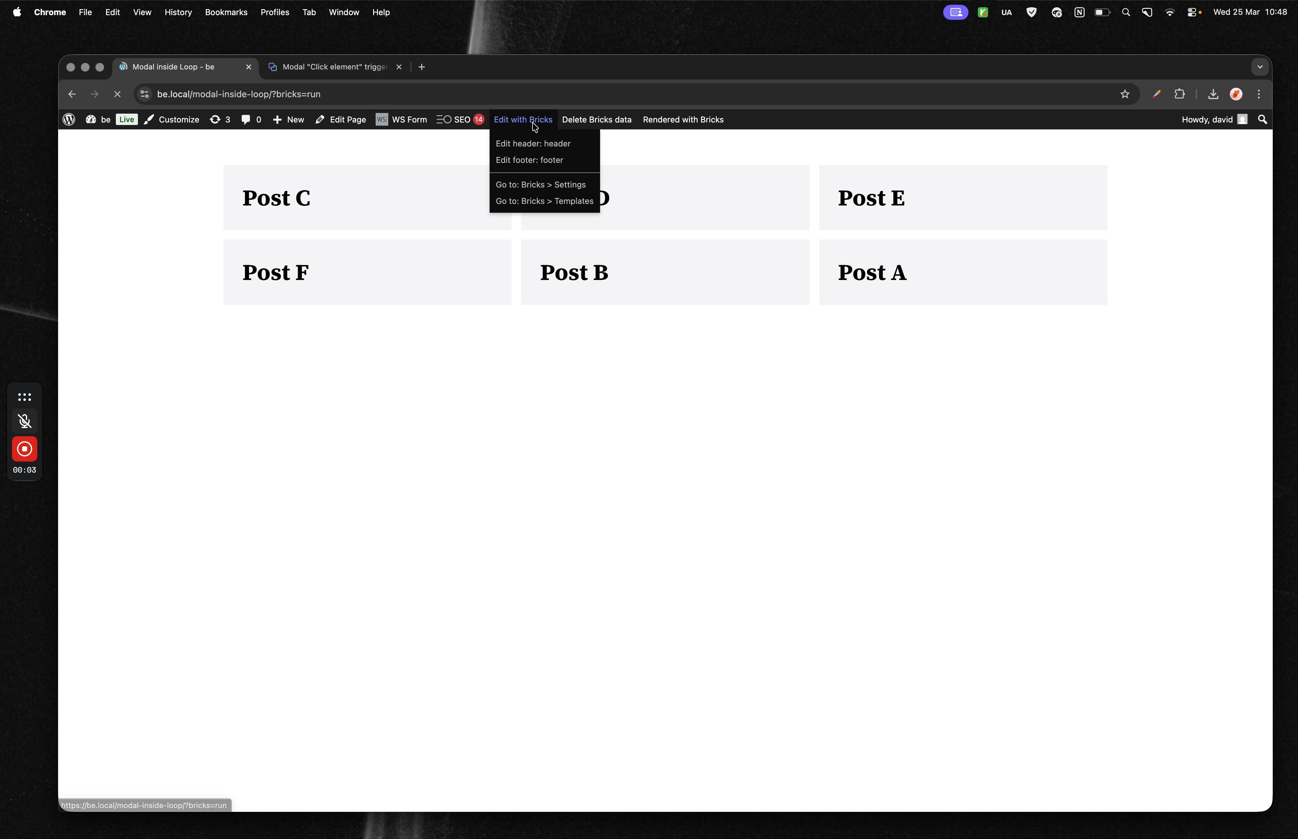This screenshot has height=839, width=1298.
Task: Open Chrome downloads icon
Action: point(1212,94)
